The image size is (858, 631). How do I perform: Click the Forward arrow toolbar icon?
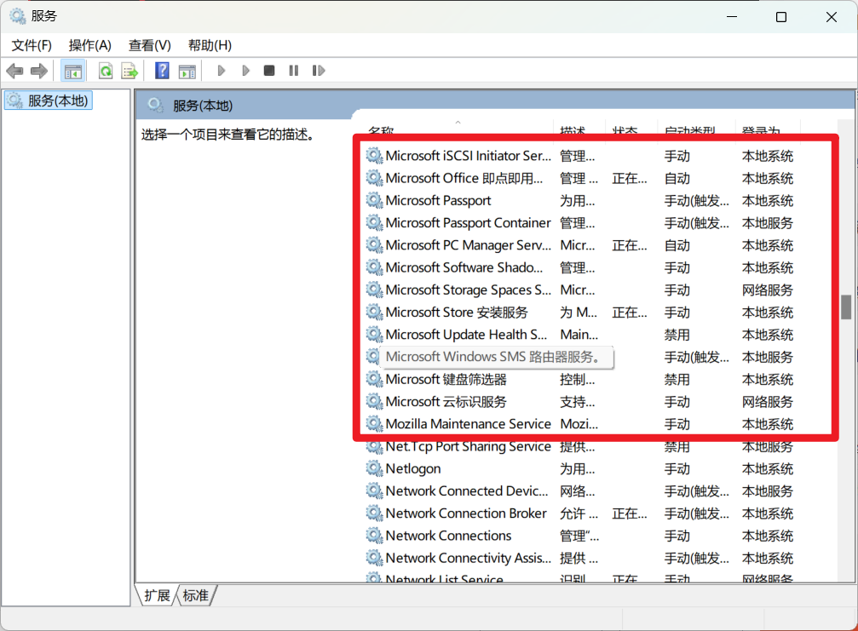pyautogui.click(x=39, y=71)
